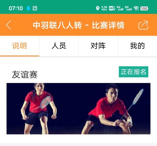The height and width of the screenshot is (146, 157).
Task: Tap the smiley app notification icon
Action: [35, 8]
